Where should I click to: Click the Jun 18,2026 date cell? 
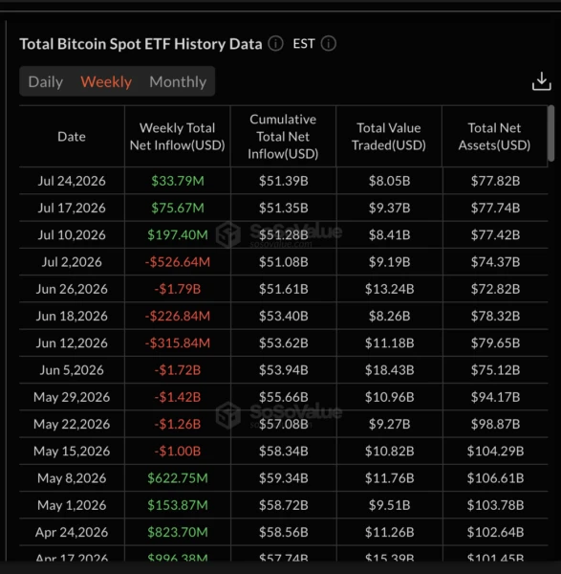tap(72, 316)
